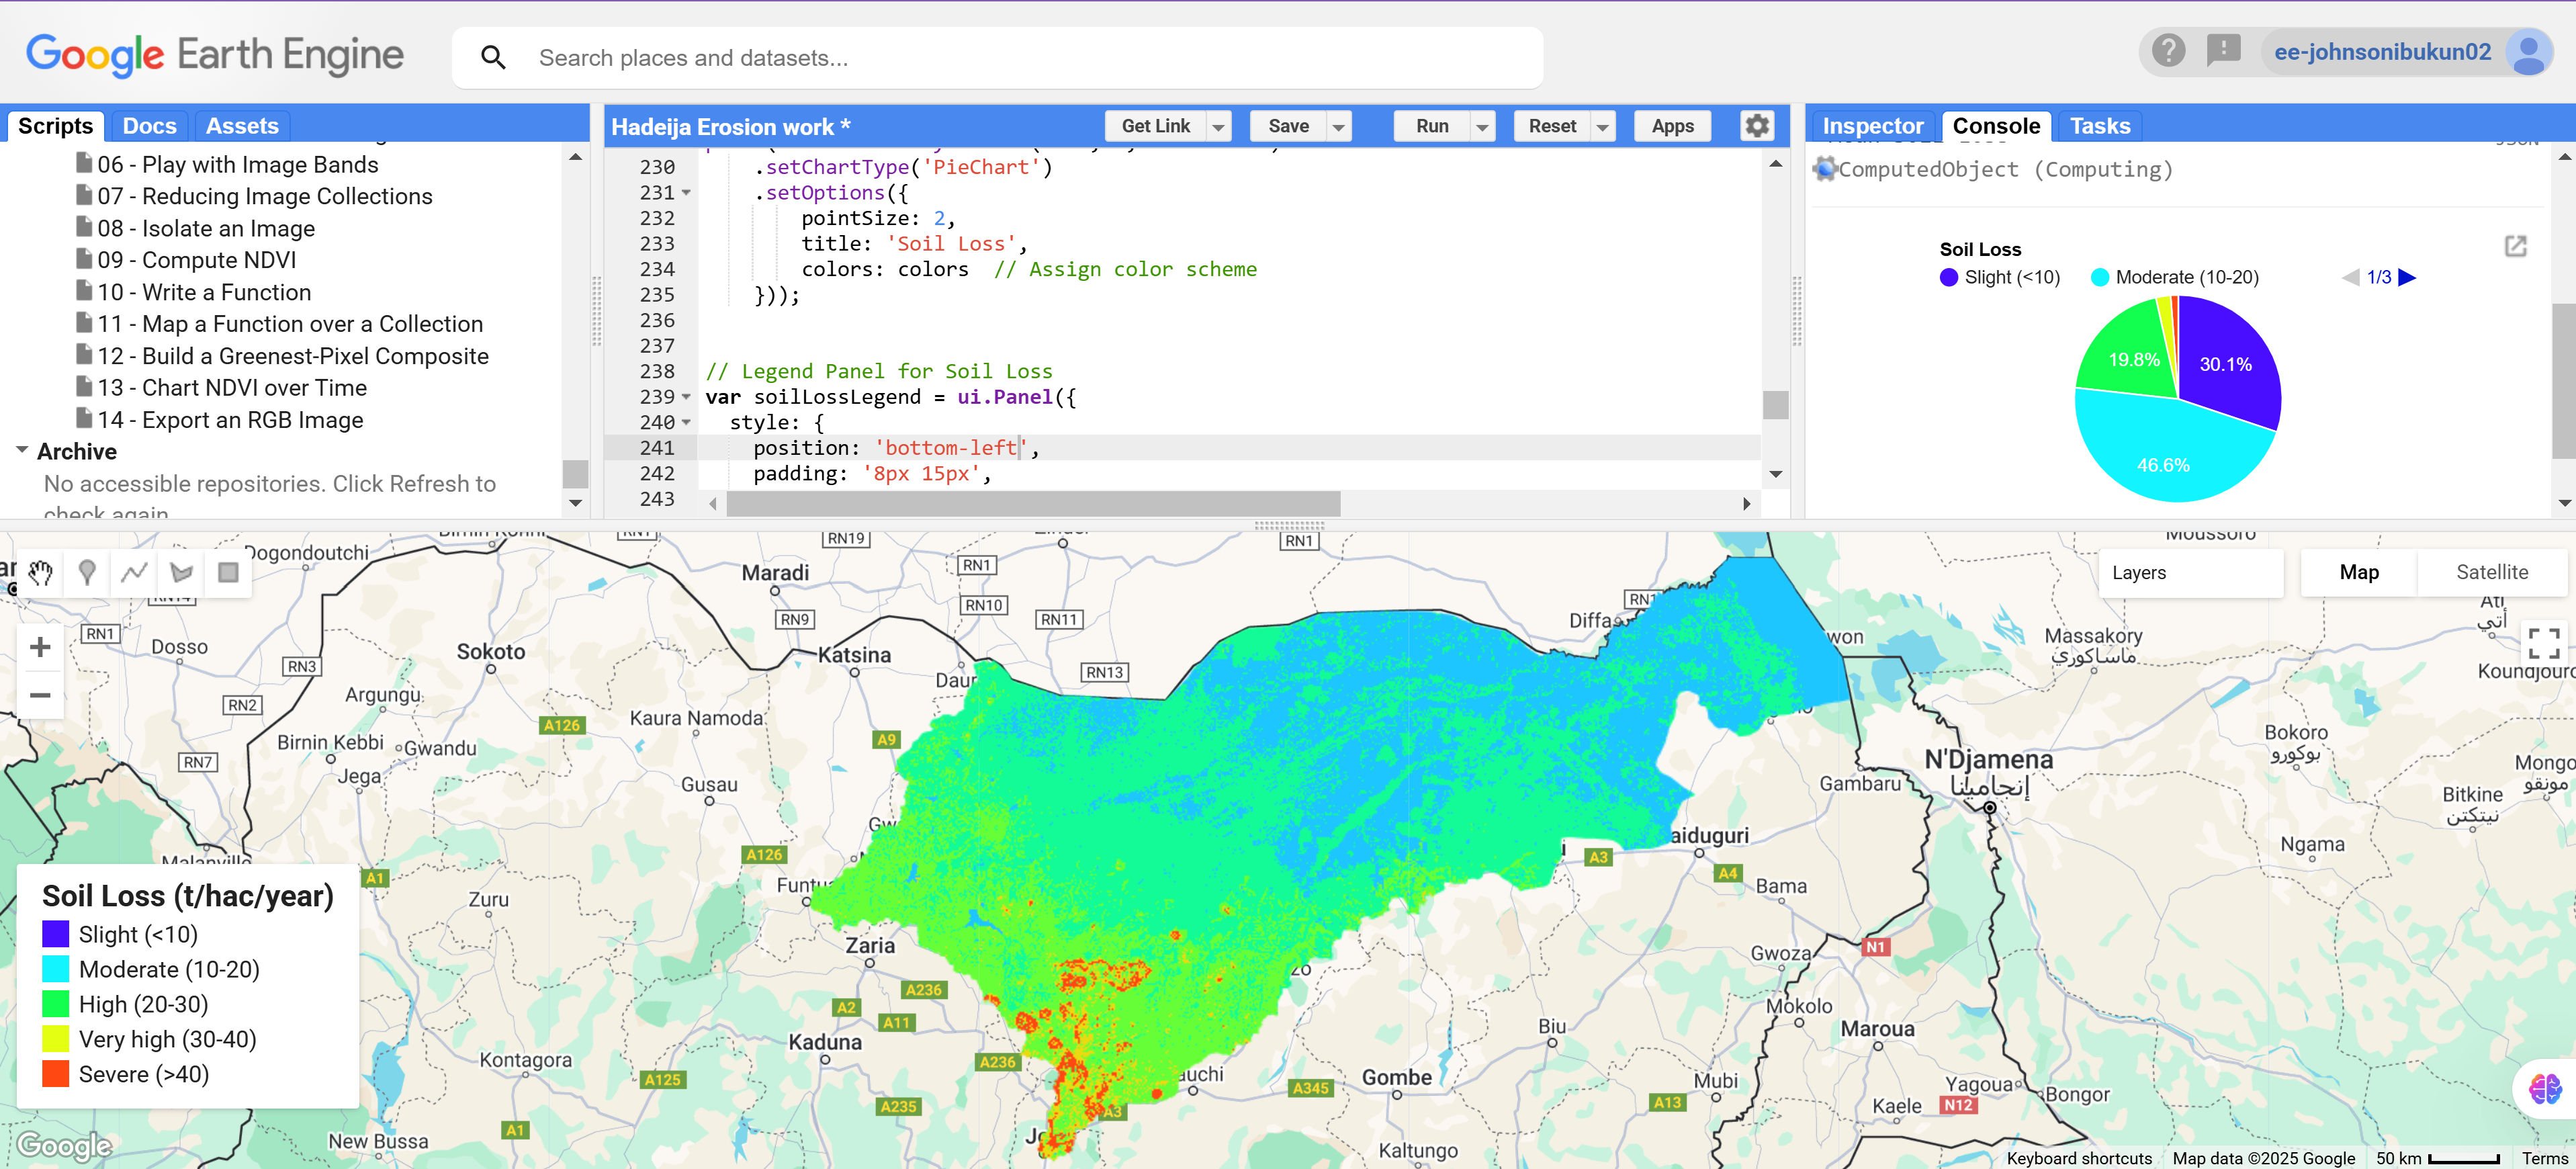Select the polygon drawing tool
The height and width of the screenshot is (1169, 2576).
tap(180, 571)
